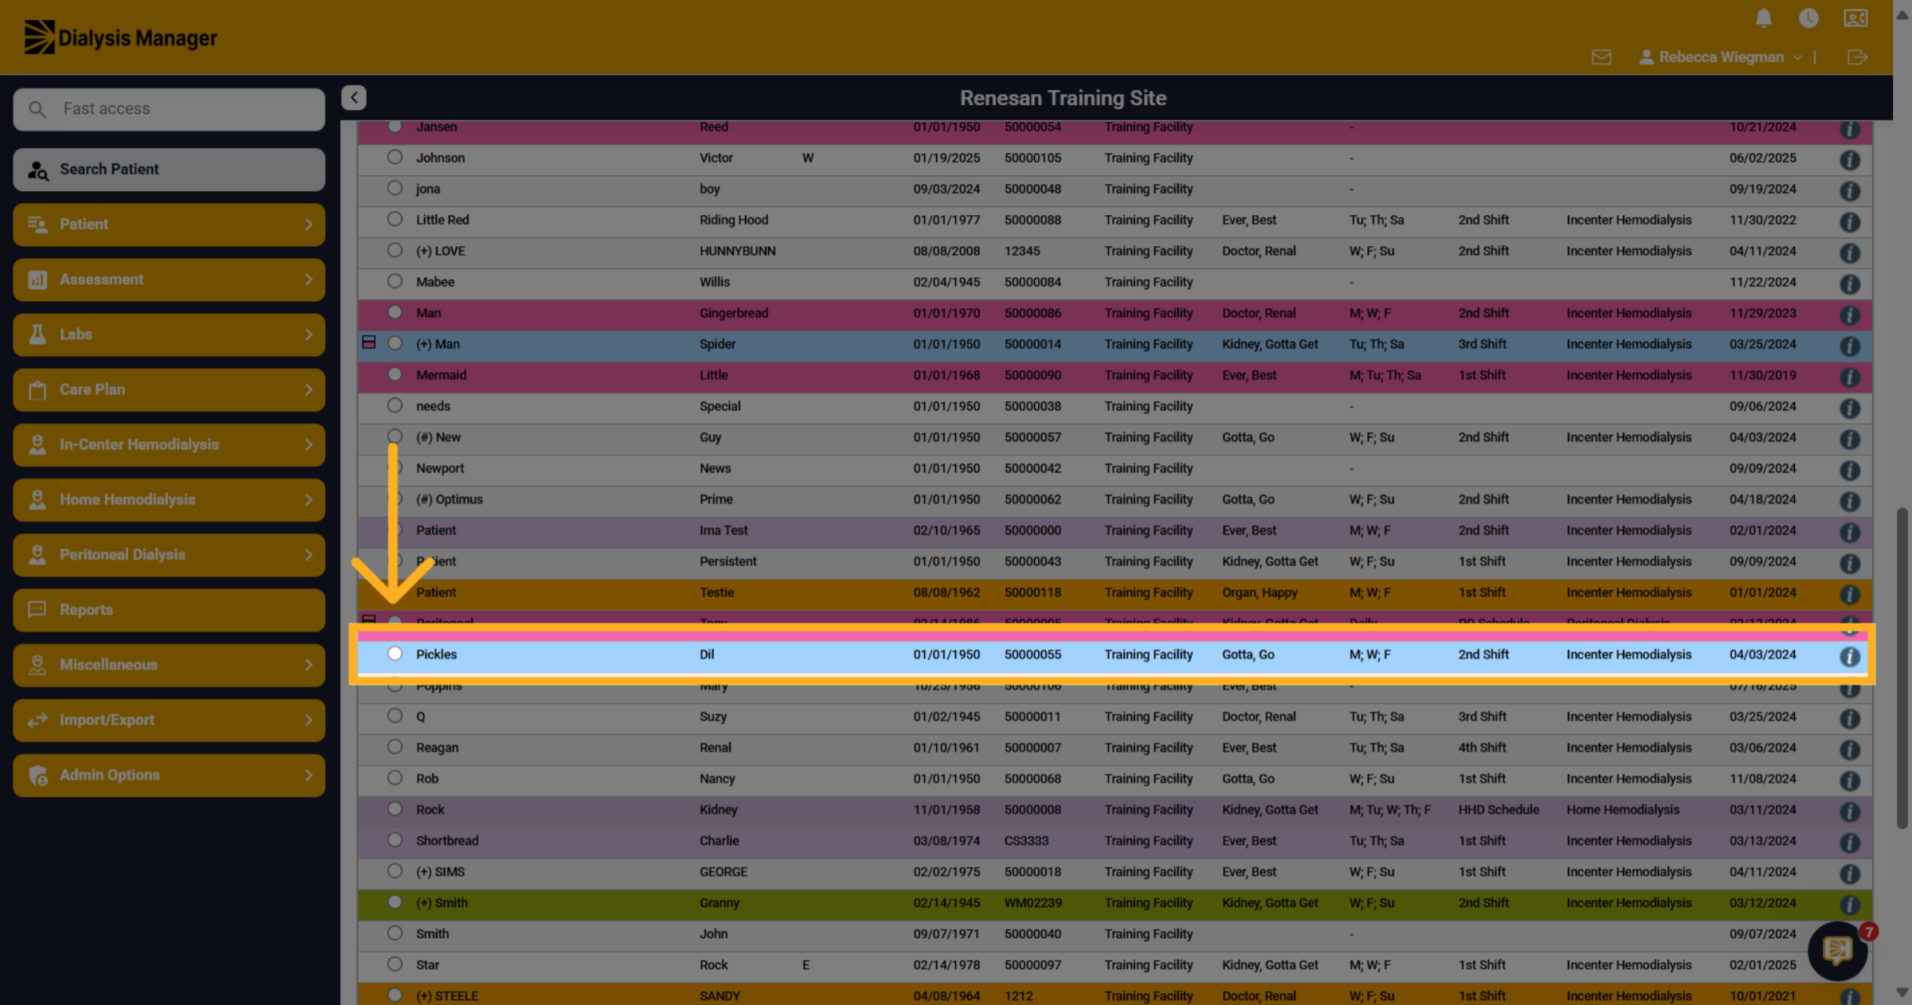Select the Q Suzy radio button
Screen dimensions: 1912x1005
pyautogui.click(x=395, y=716)
